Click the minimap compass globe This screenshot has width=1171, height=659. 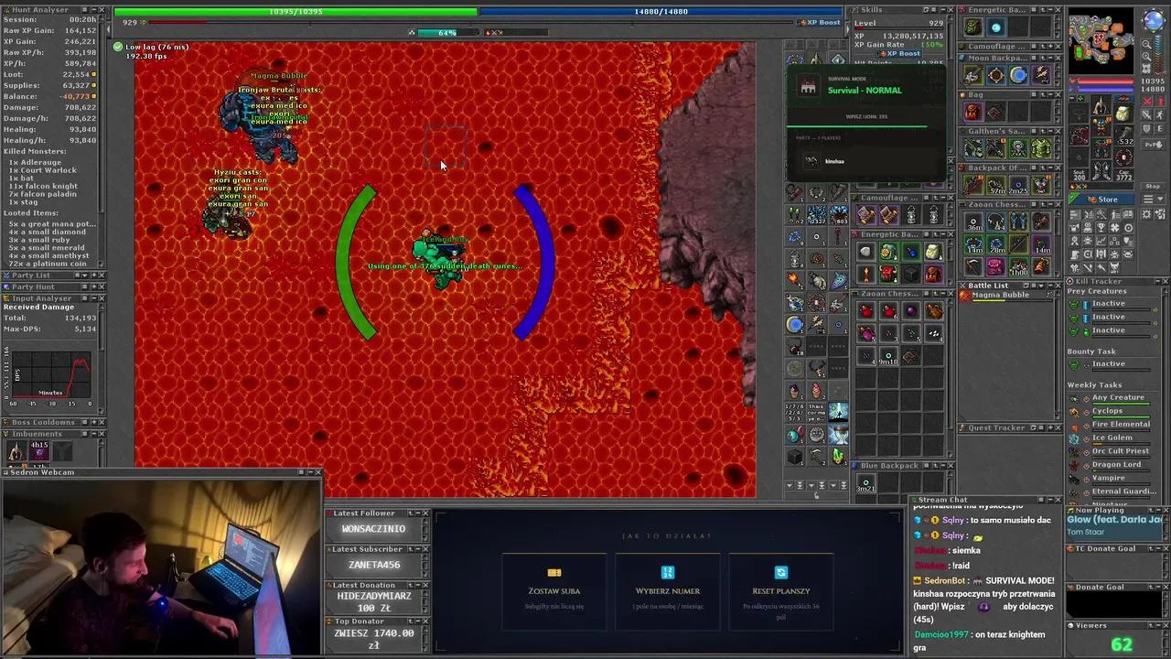tap(1154, 20)
